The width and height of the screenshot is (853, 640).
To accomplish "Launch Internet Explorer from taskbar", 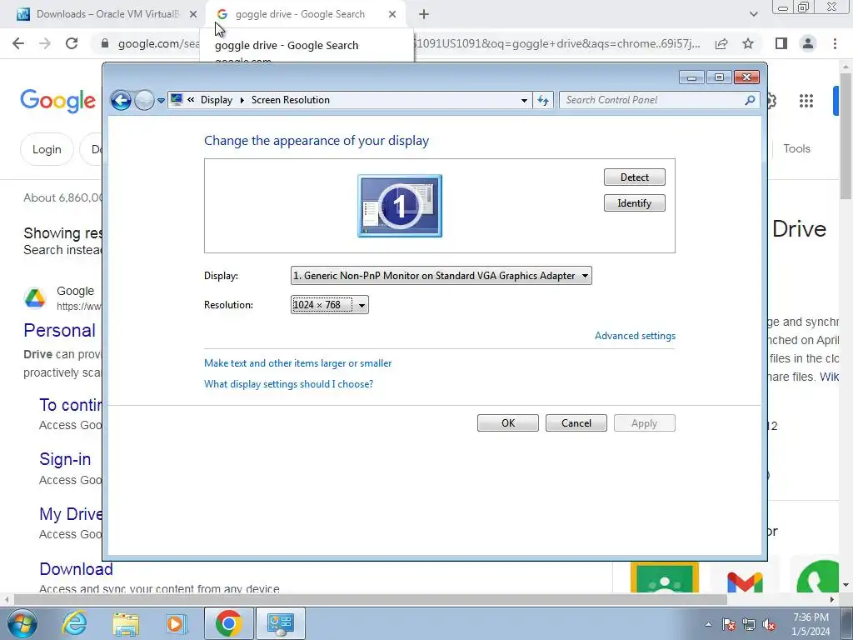I will click(74, 623).
